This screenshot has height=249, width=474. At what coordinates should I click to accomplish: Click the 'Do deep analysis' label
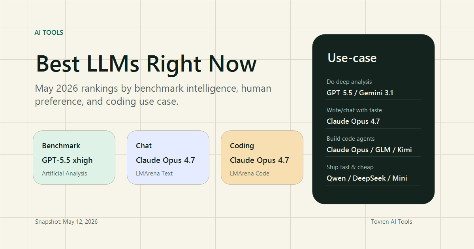click(x=349, y=82)
